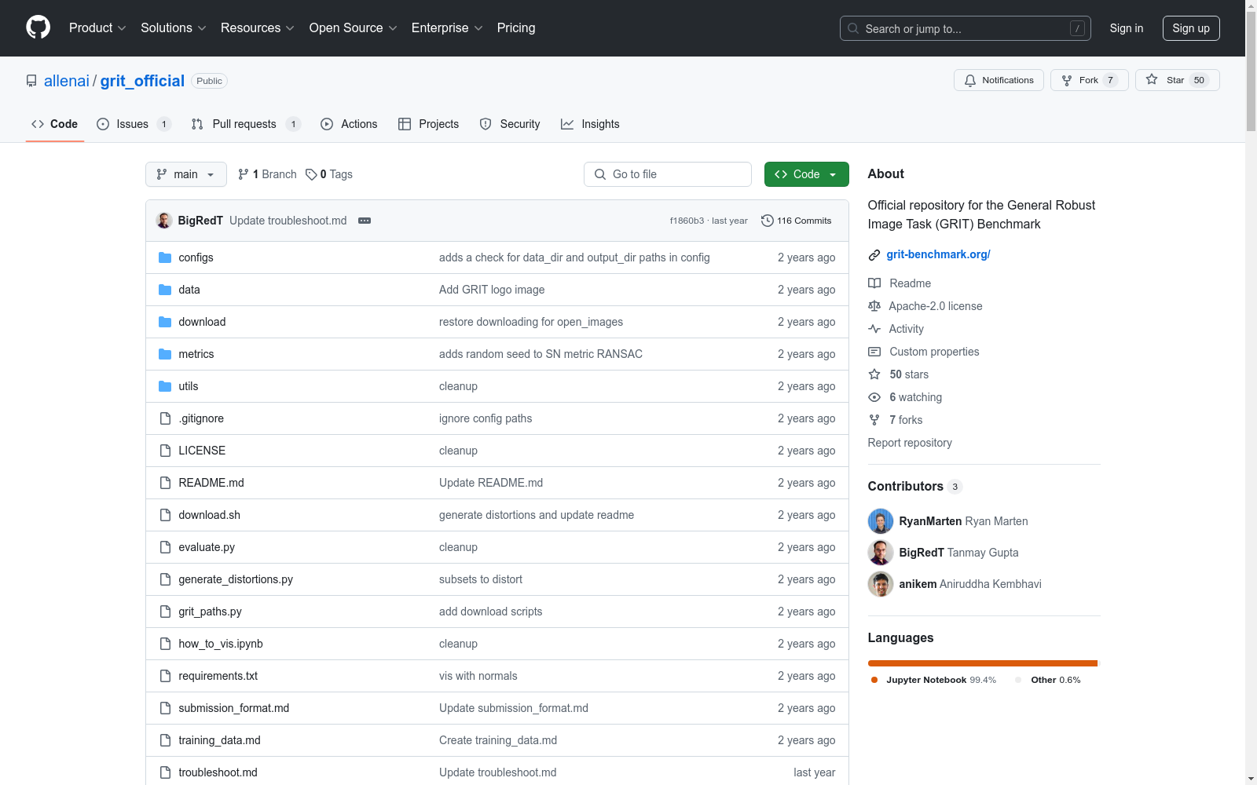Open the how_to_vis.ipynb notebook
This screenshot has height=785, width=1257.
(x=221, y=644)
